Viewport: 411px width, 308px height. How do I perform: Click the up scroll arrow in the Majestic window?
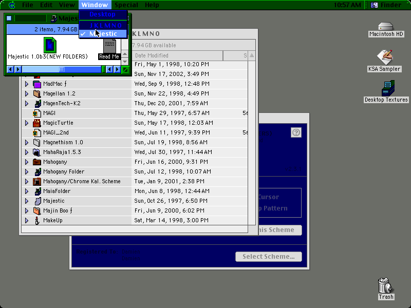coord(125,54)
